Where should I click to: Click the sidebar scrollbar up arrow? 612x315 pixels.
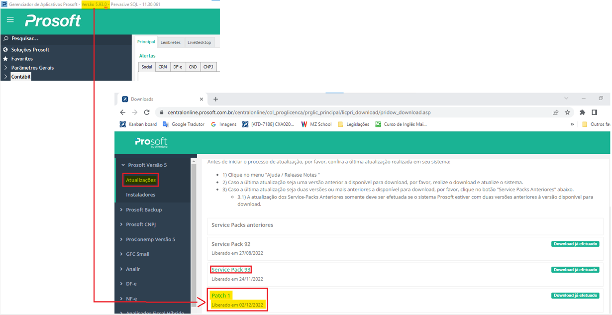194,161
